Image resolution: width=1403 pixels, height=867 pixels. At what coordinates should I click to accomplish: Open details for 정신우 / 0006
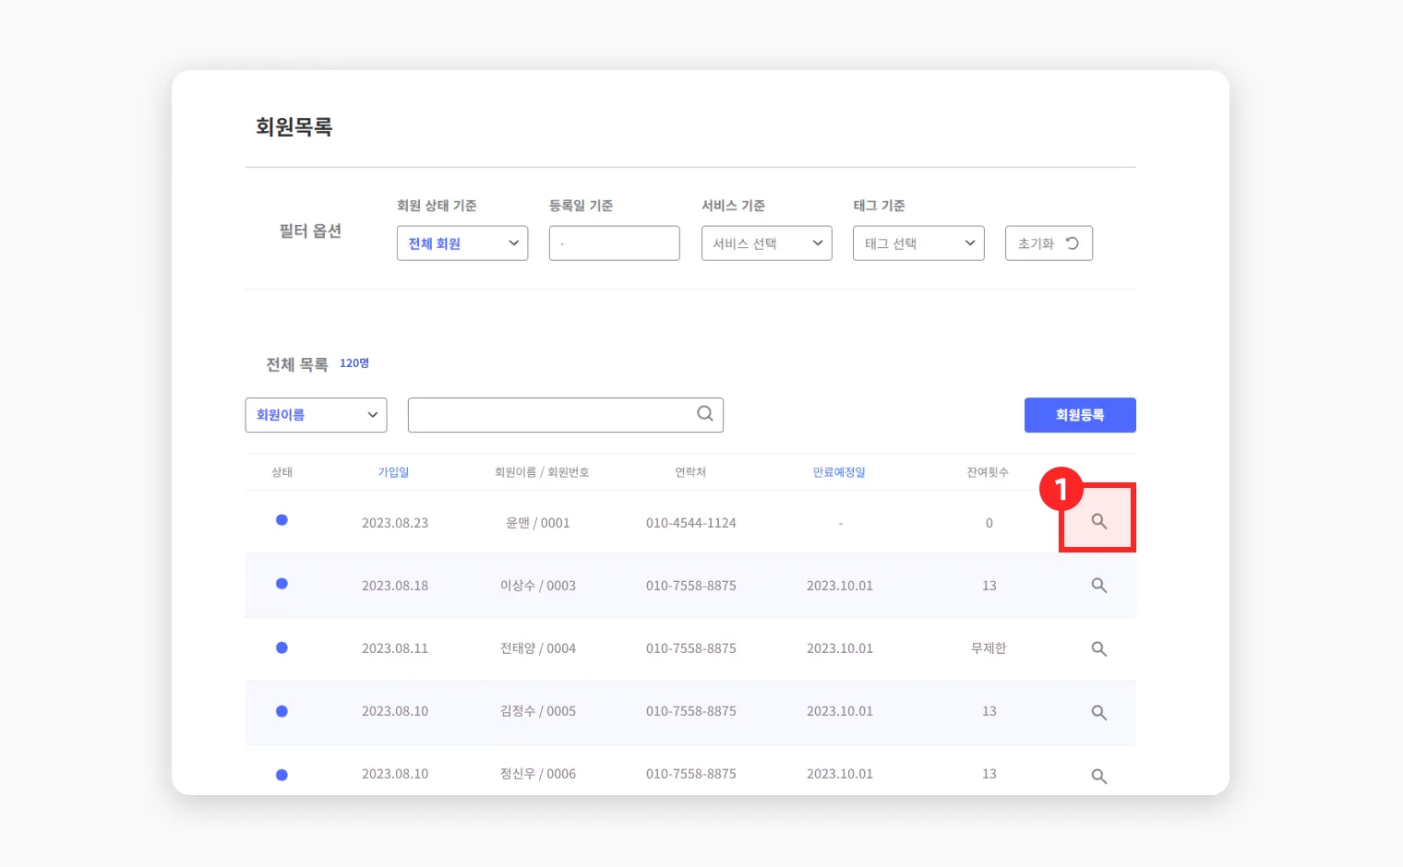1098,777
